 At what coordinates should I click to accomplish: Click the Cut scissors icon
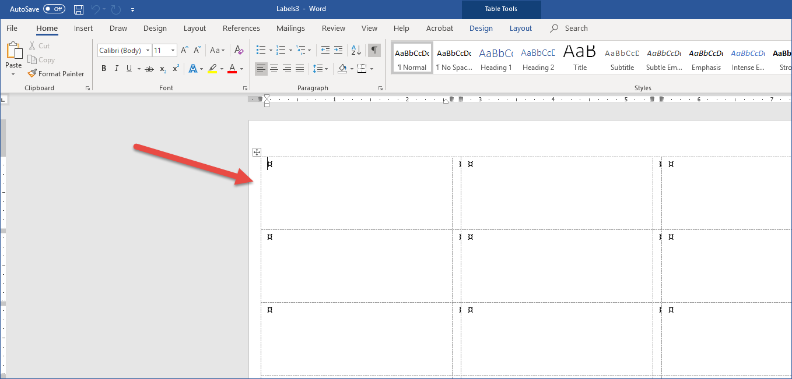(32, 46)
